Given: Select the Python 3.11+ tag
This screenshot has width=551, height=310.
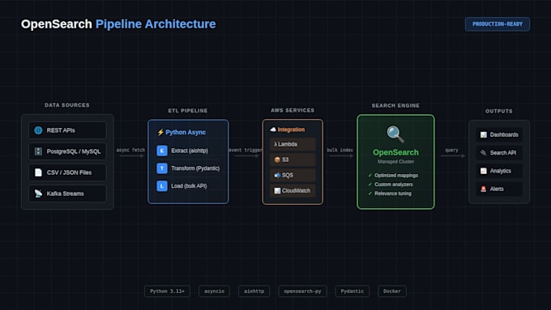Looking at the screenshot, I should point(167,291).
